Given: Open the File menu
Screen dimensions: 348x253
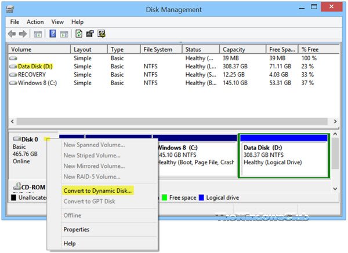Looking at the screenshot, I should point(14,22).
